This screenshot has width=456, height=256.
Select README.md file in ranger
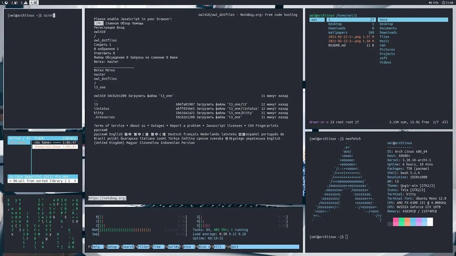pyautogui.click(x=351, y=45)
